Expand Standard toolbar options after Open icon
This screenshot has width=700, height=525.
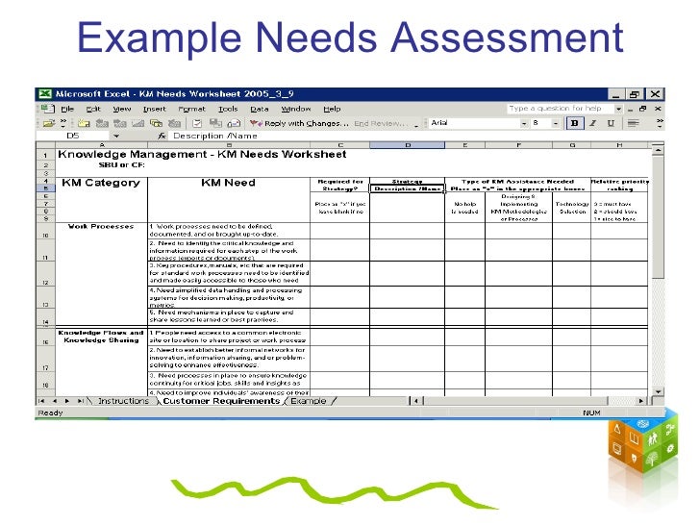point(62,123)
